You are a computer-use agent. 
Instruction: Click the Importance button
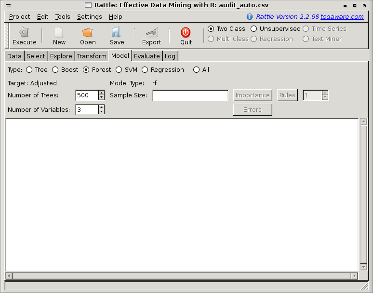(253, 95)
